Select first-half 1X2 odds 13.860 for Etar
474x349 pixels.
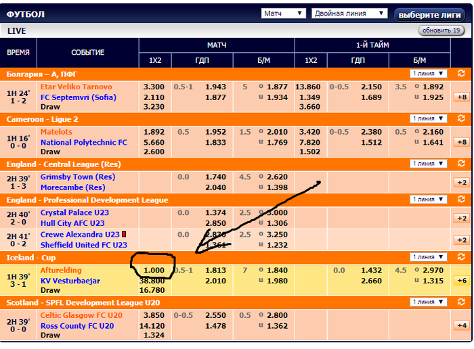click(307, 87)
